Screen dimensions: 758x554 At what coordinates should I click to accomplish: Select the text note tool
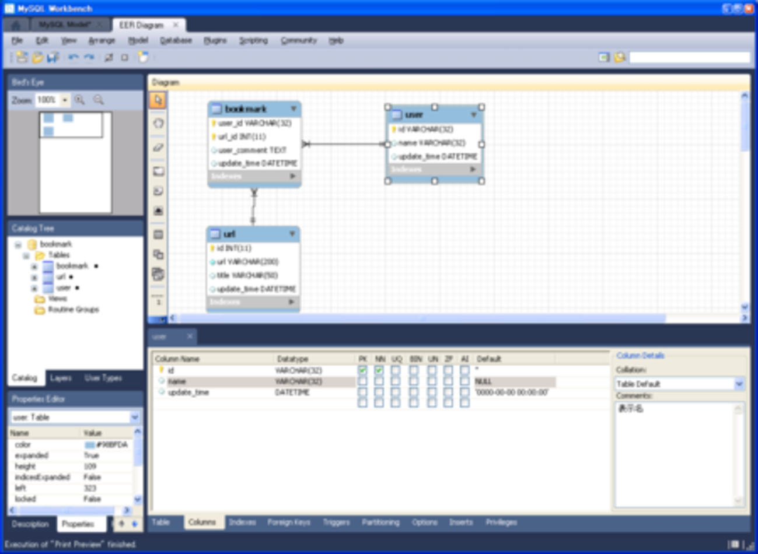(158, 191)
